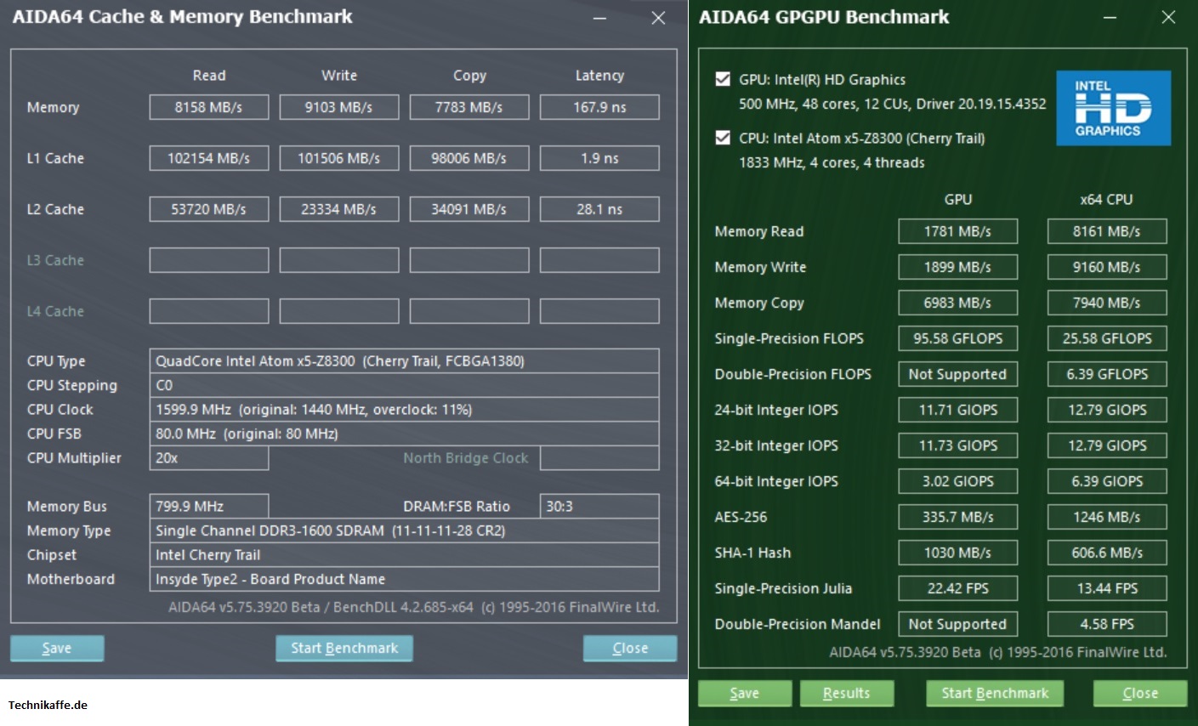This screenshot has width=1198, height=726.
Task: Click Motherboard value Insyde Type2
Action: [404, 579]
